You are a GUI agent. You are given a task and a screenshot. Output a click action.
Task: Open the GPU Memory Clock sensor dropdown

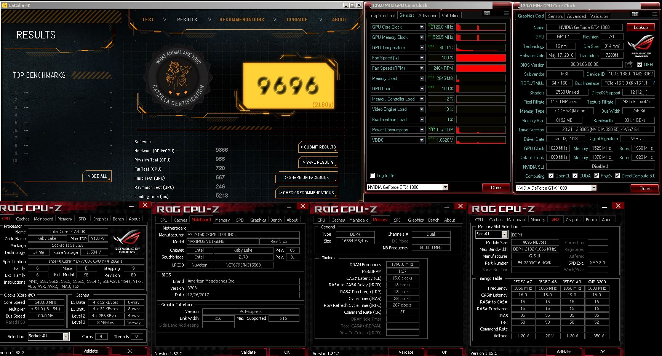tap(422, 37)
